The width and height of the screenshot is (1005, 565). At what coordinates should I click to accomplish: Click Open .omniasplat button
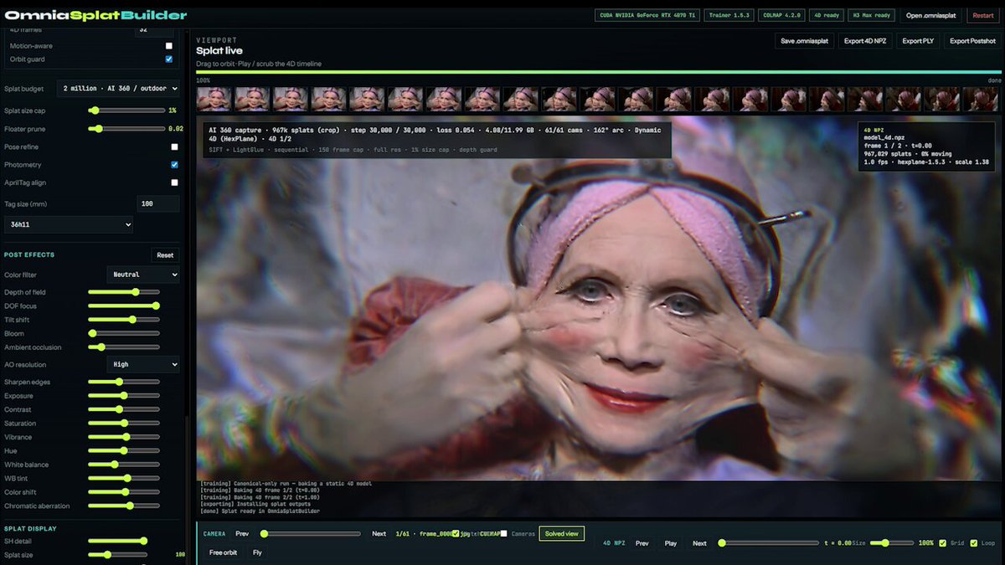[x=931, y=15]
